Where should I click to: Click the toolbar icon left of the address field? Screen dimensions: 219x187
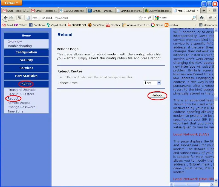20,18
